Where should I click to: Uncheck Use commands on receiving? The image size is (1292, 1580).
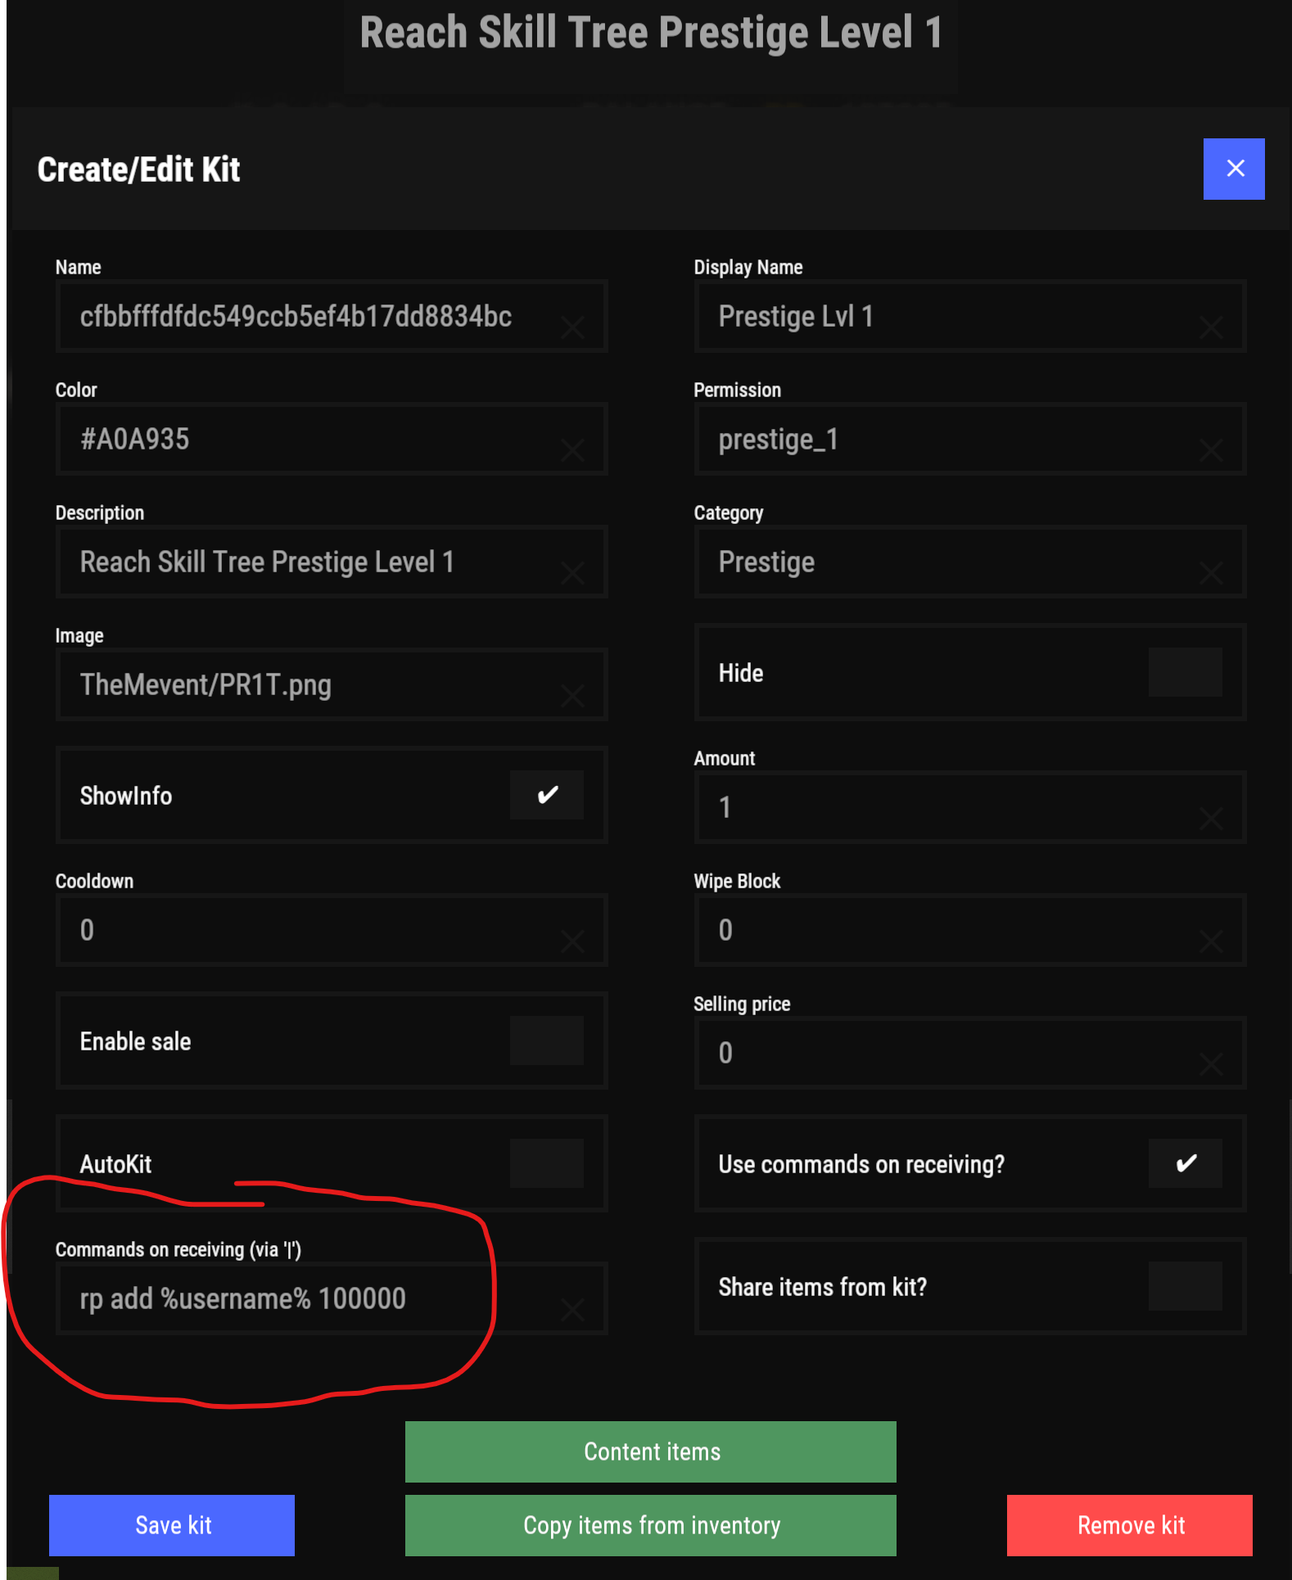(x=1185, y=1163)
